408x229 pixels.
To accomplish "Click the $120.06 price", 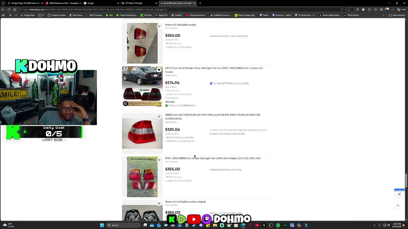I will [172, 129].
